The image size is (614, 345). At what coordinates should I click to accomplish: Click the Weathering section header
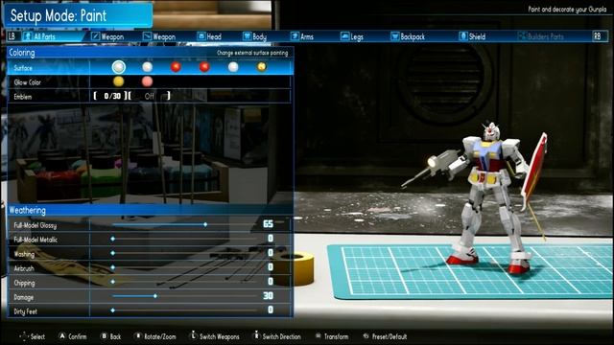point(150,211)
